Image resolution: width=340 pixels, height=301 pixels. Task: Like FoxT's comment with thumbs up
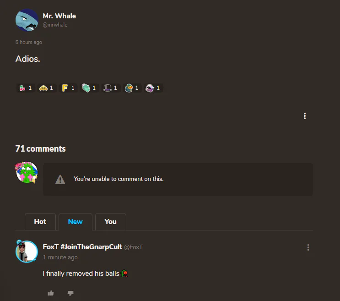(51, 293)
